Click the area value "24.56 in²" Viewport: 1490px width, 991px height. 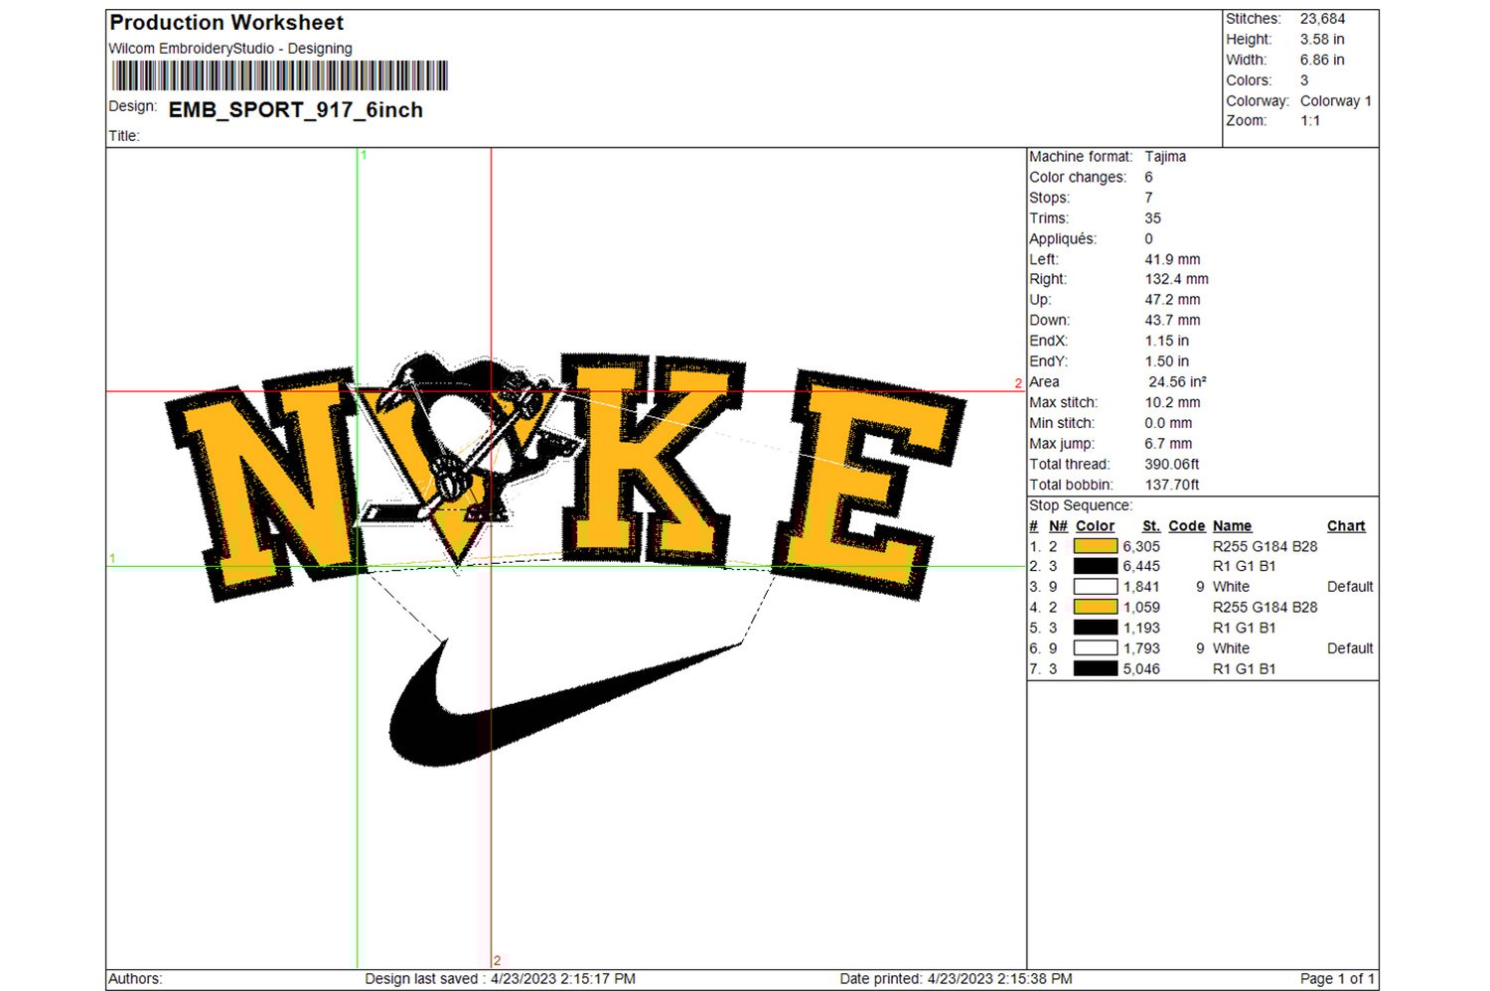point(1177,382)
